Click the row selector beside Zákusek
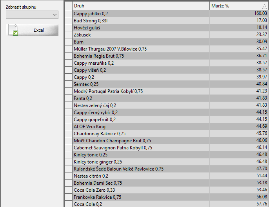The width and height of the screenshot is (269, 207). click(68, 34)
